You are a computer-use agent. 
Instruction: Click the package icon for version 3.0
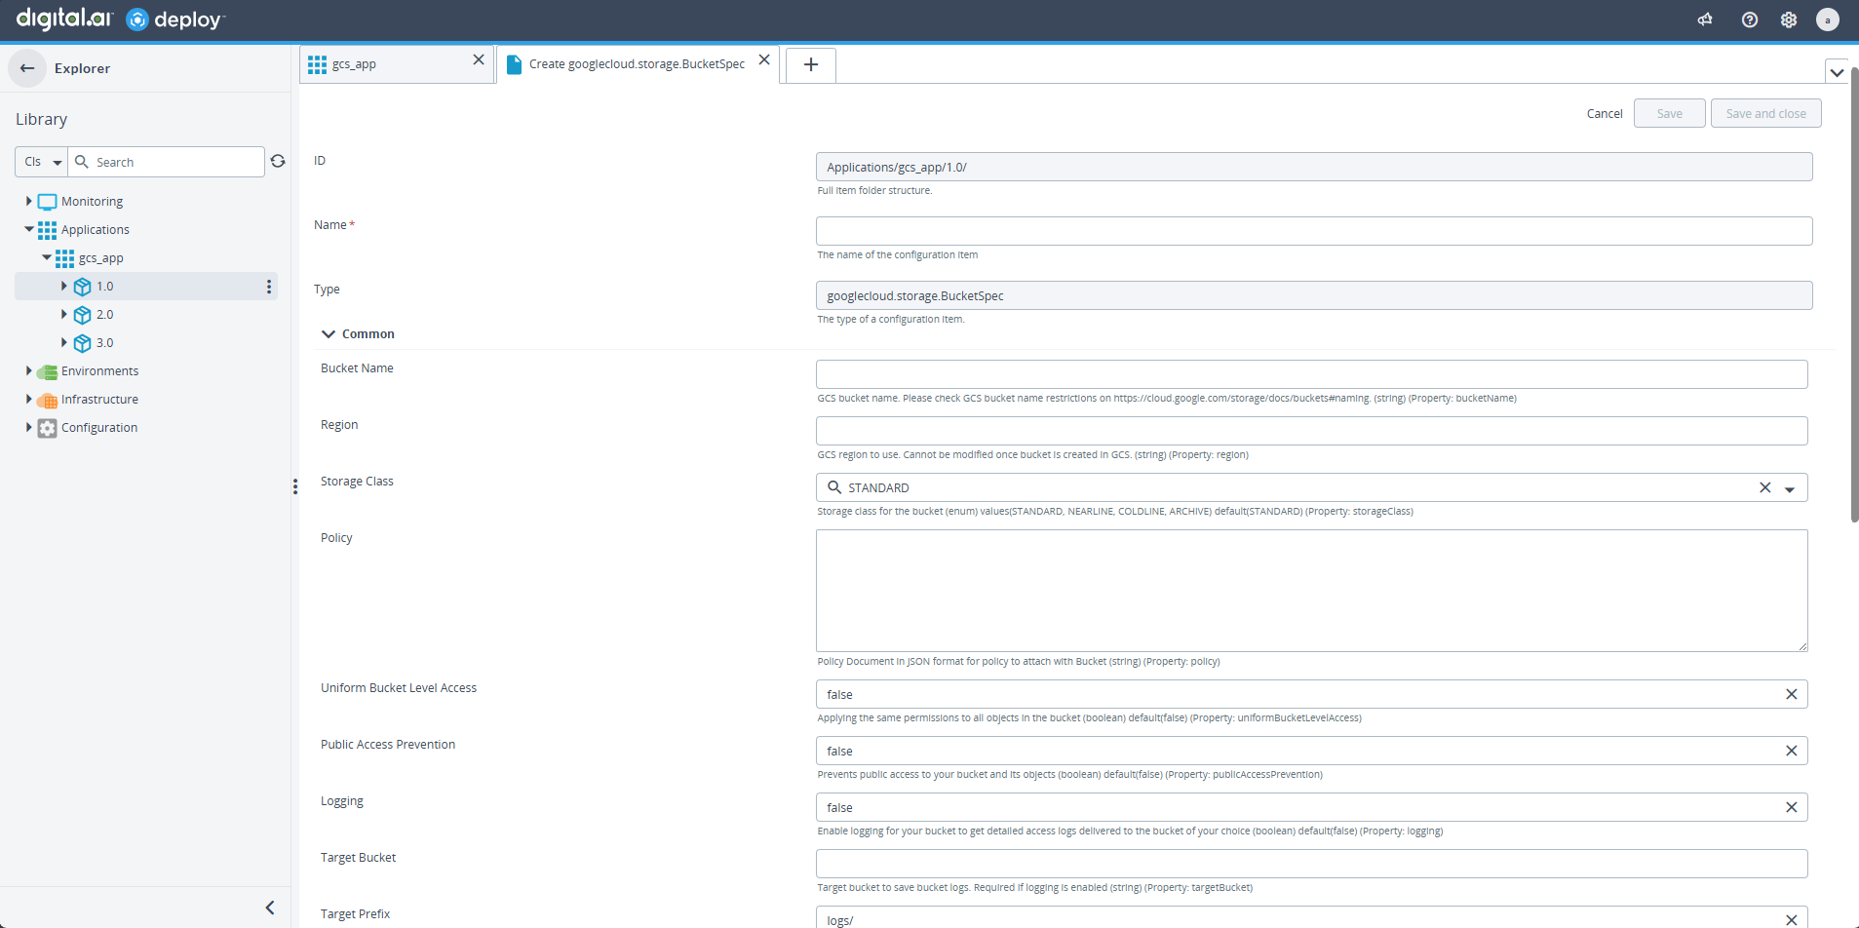[82, 343]
